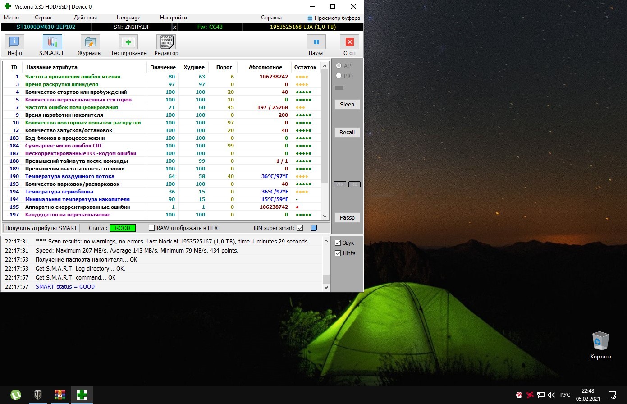Click the Значение column header
This screenshot has height=404, width=627.
[x=163, y=67]
